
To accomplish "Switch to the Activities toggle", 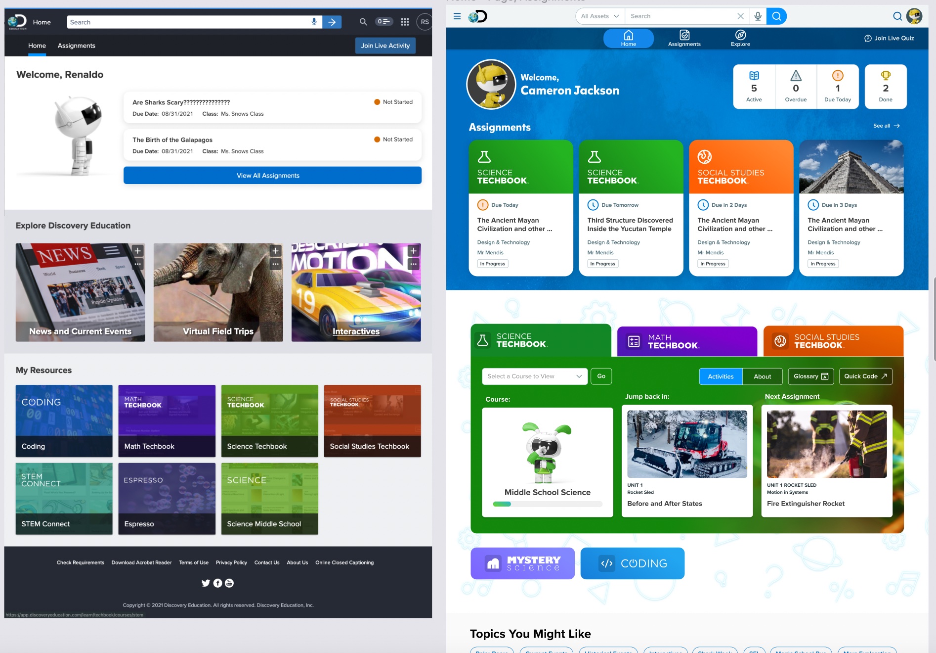I will point(720,376).
